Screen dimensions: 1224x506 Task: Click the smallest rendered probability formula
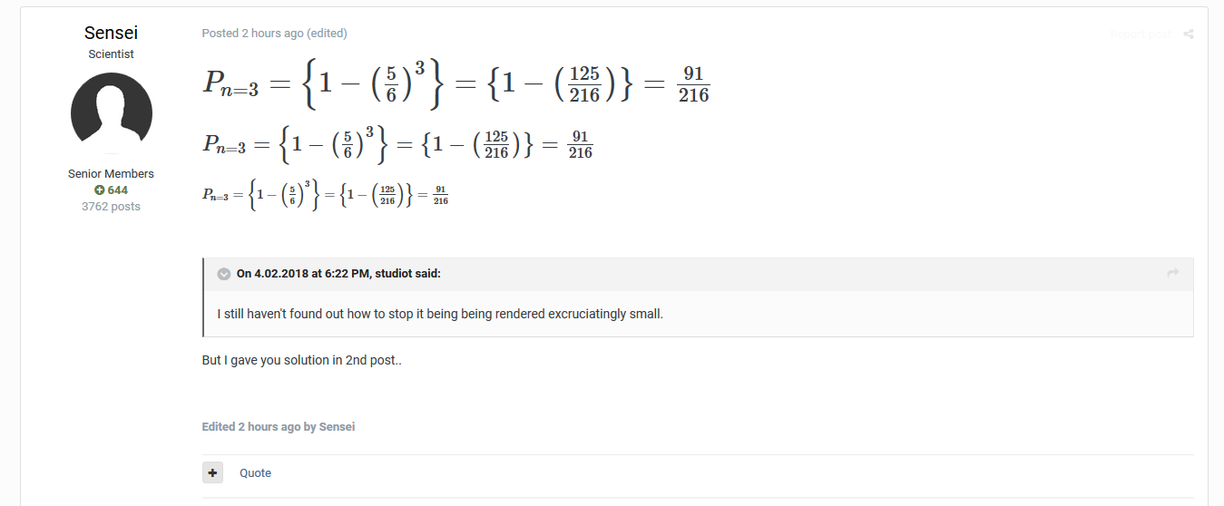coord(325,194)
